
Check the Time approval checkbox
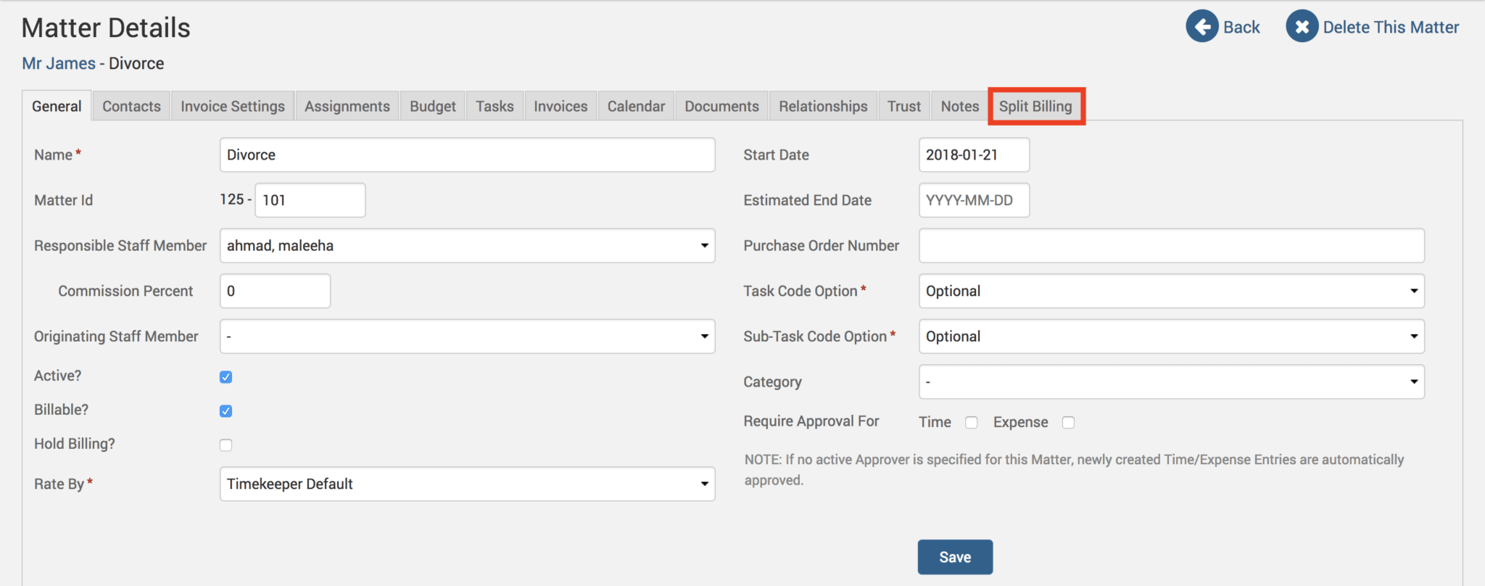click(x=972, y=423)
